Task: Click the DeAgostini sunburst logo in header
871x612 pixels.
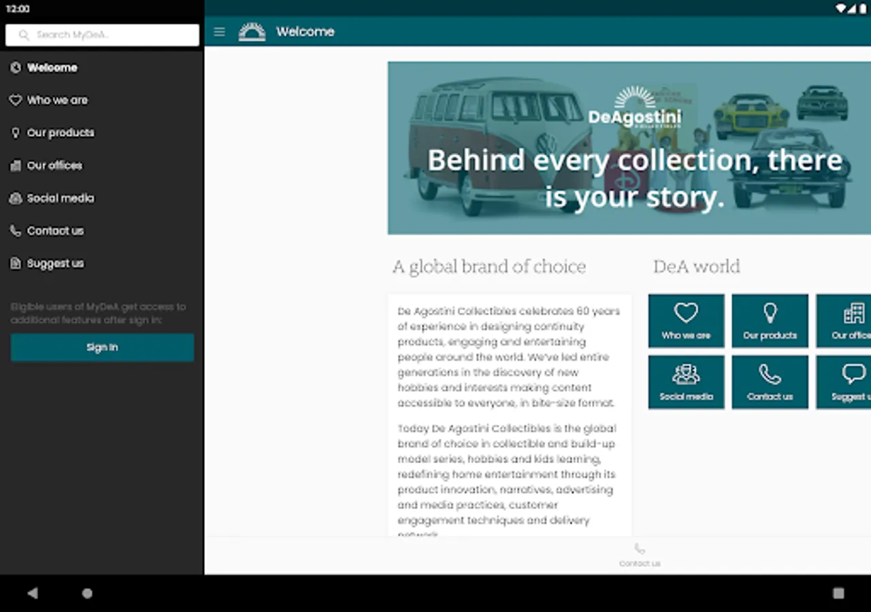Action: (x=252, y=32)
